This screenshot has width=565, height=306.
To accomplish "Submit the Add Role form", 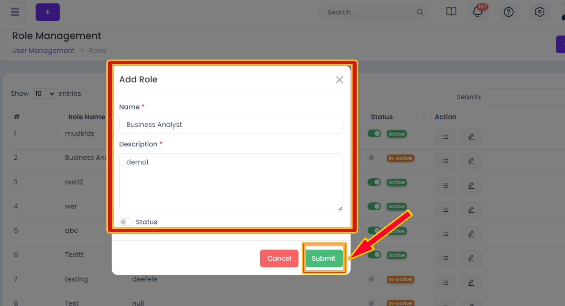I will coord(324,258).
